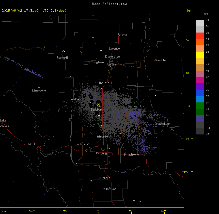The height and width of the screenshot is (214, 219).
Task: Click the white plus marker north of Drumheller
Action: click(155, 95)
